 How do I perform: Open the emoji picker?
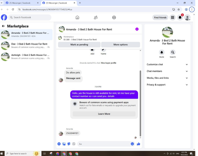click(132, 144)
